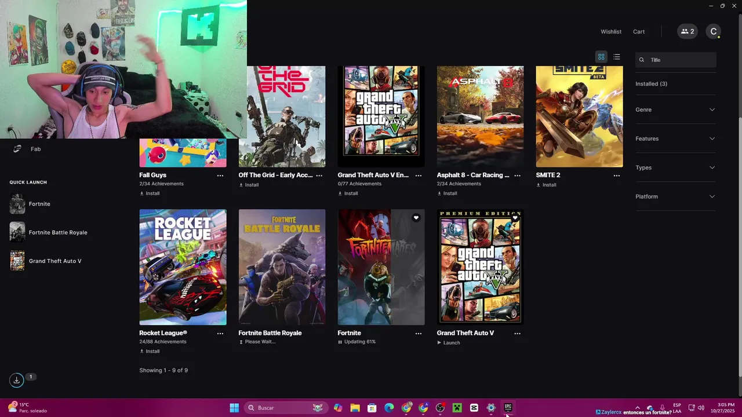Click 'Showing 1 - 9 of 9' text

[163, 370]
